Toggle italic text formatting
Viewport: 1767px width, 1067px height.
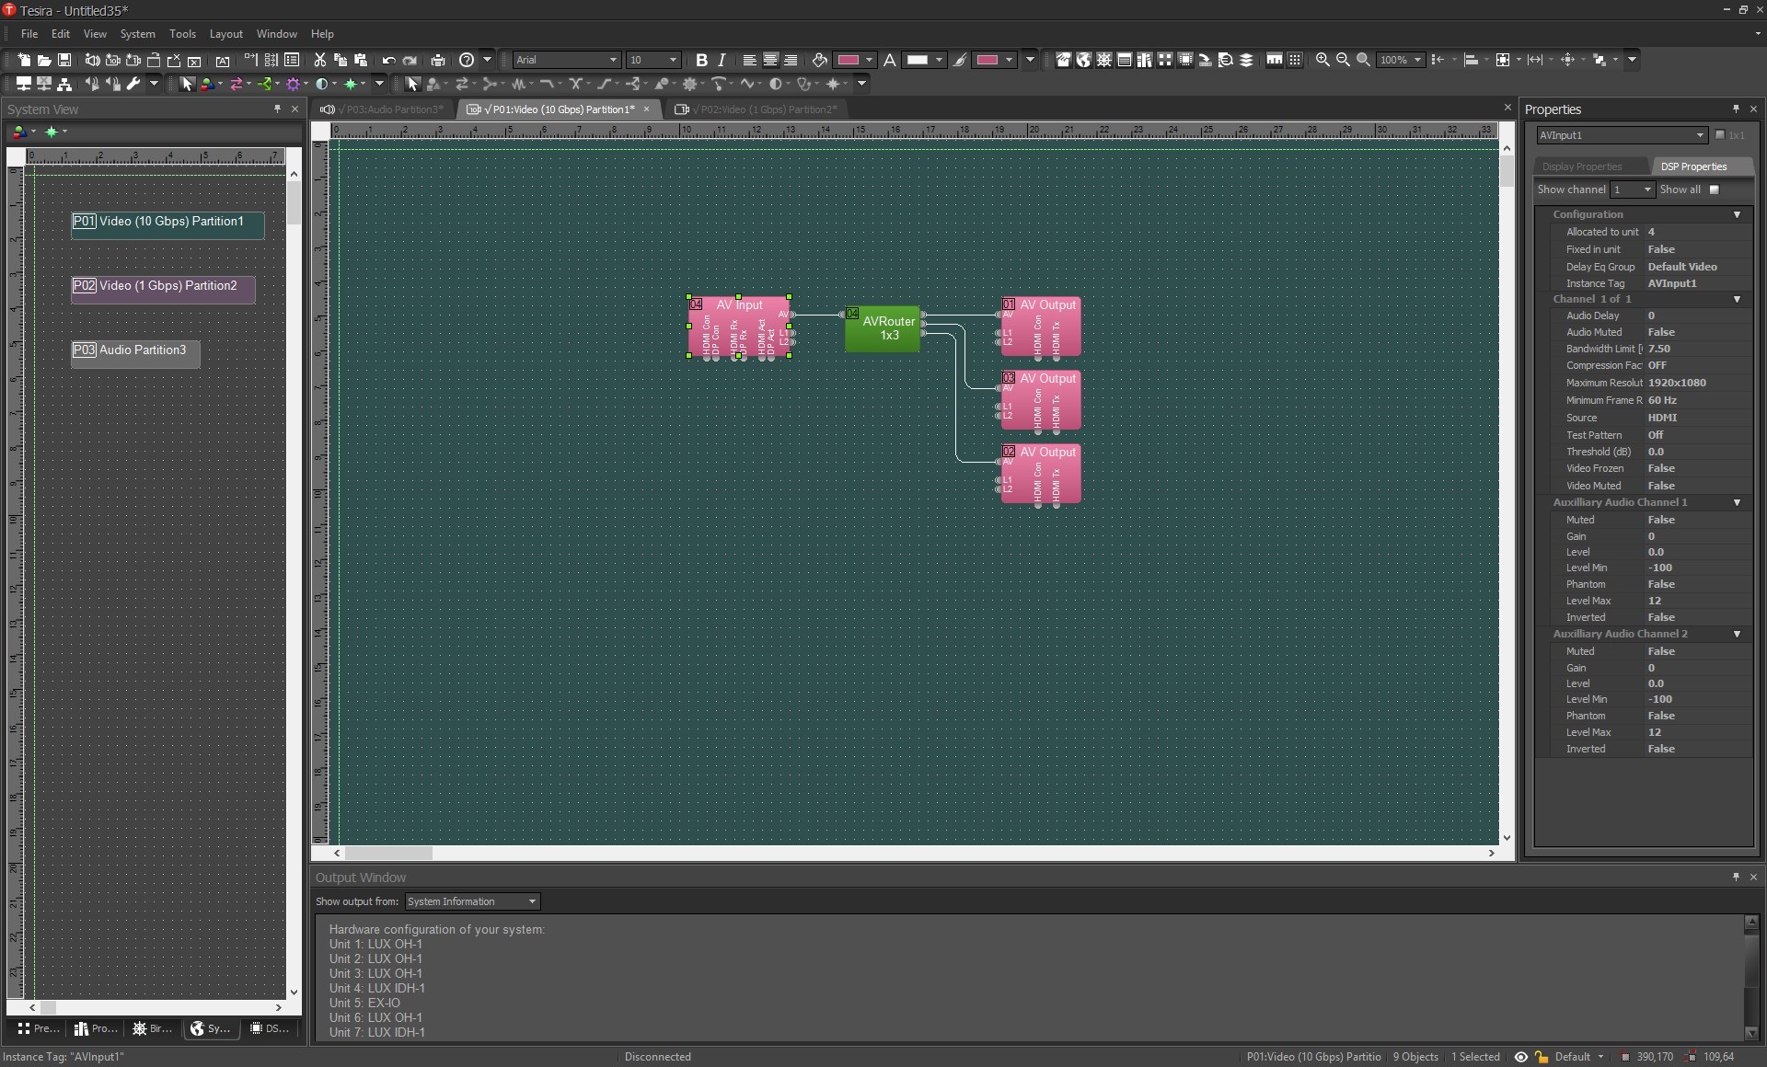pos(722,60)
